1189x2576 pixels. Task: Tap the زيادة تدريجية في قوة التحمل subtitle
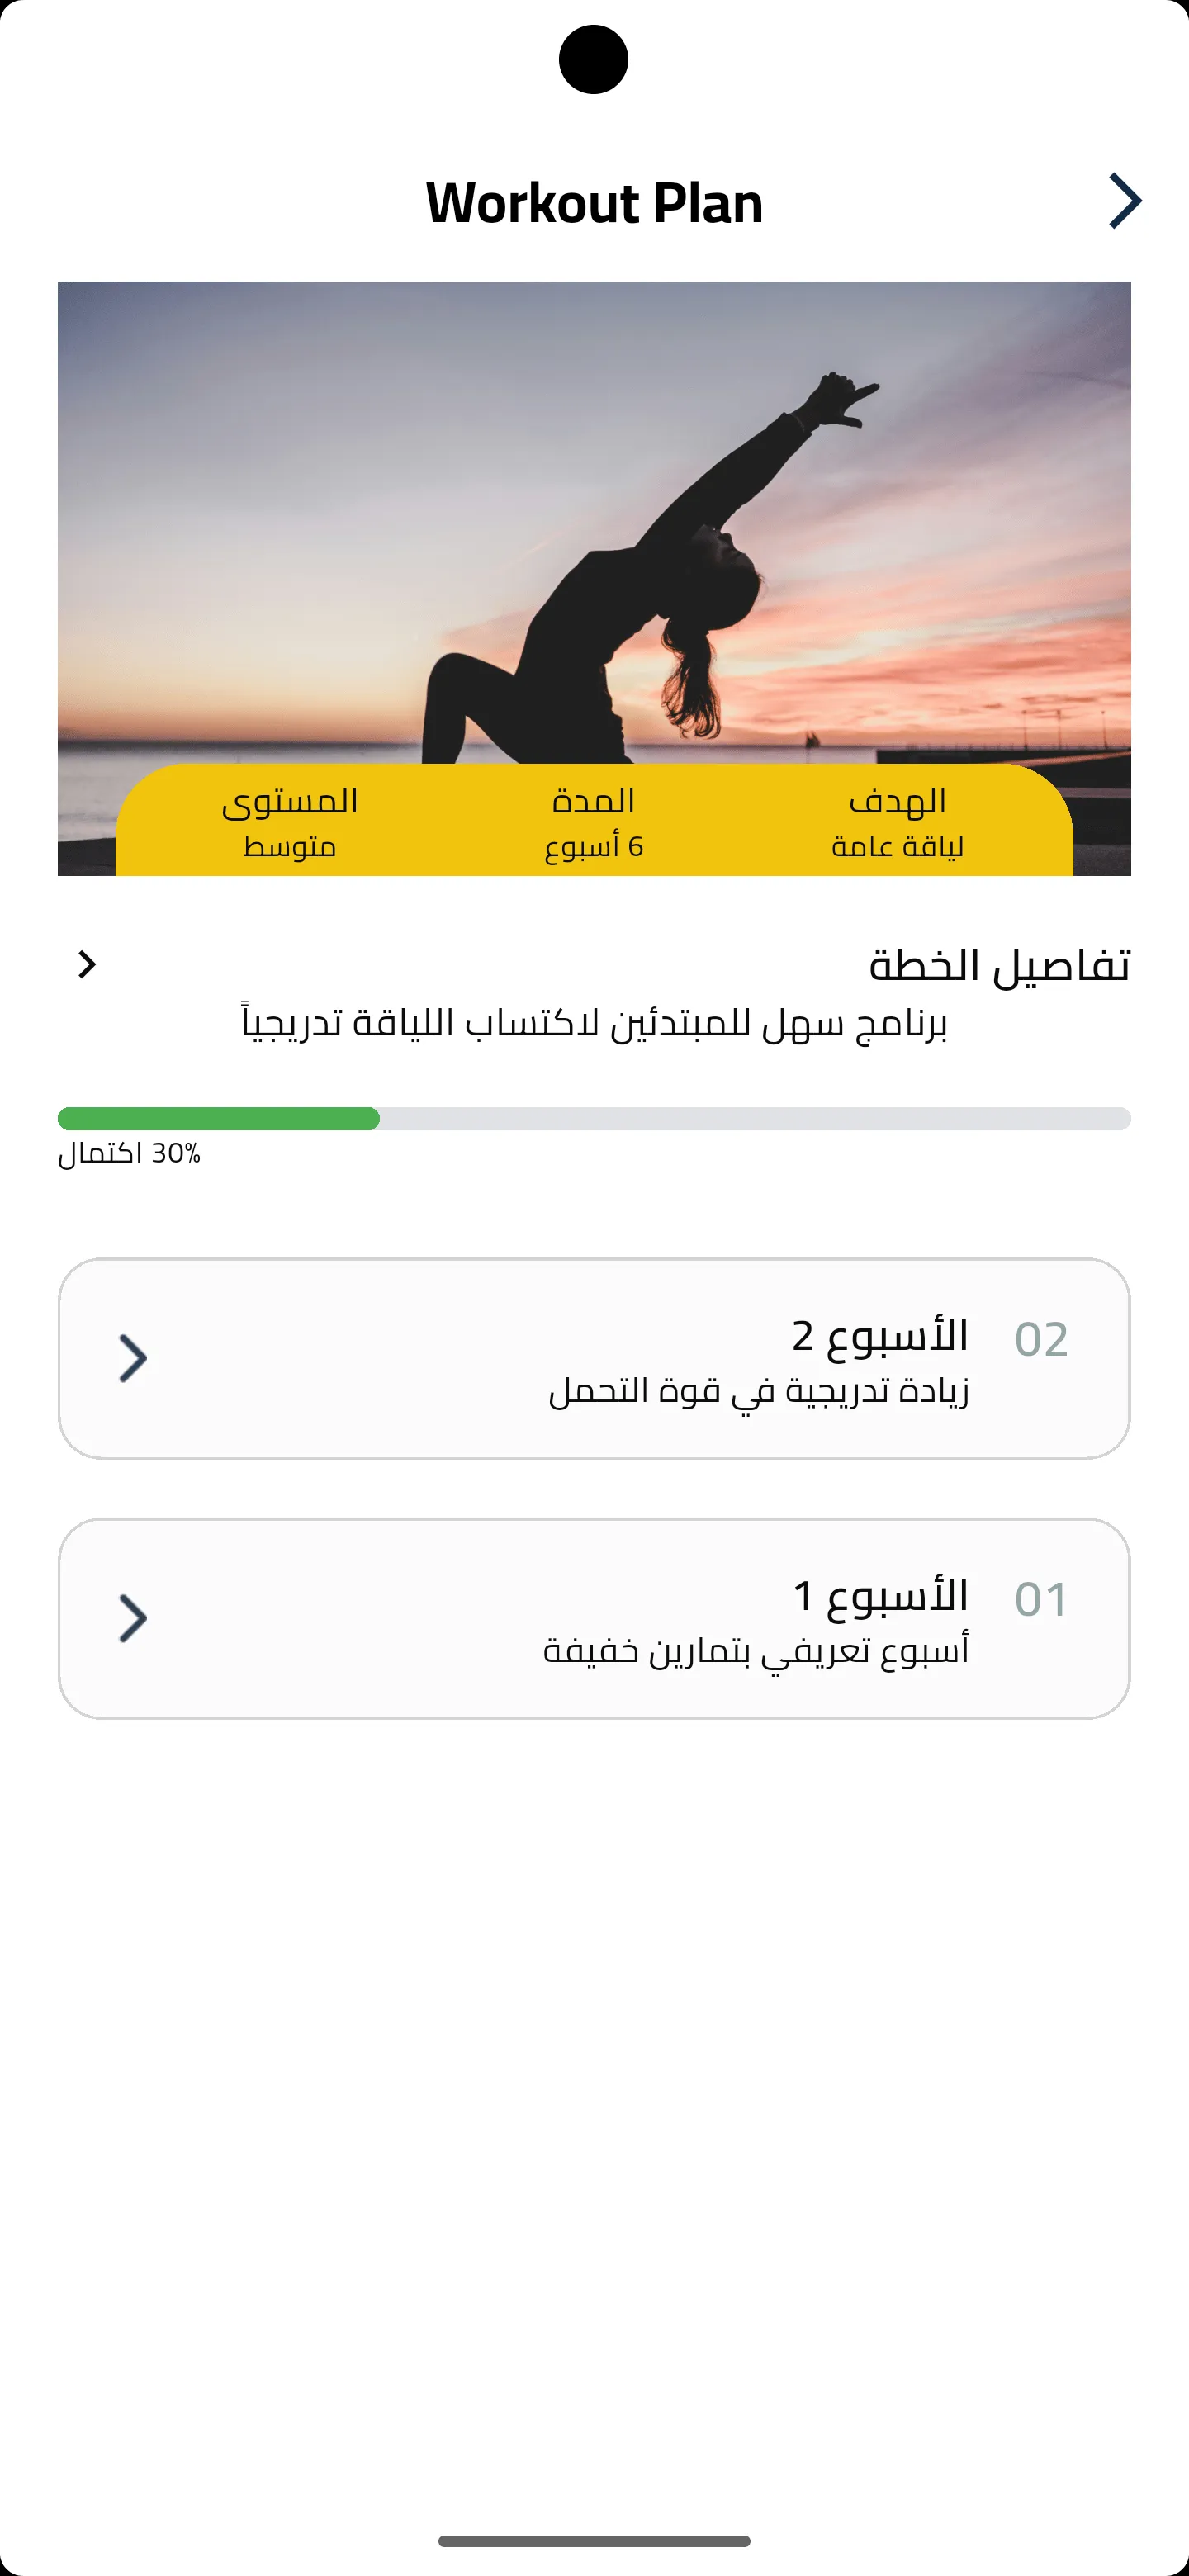[758, 1390]
